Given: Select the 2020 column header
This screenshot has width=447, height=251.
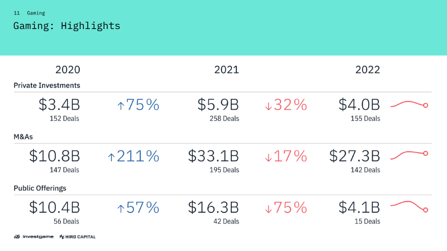Looking at the screenshot, I should tap(68, 70).
